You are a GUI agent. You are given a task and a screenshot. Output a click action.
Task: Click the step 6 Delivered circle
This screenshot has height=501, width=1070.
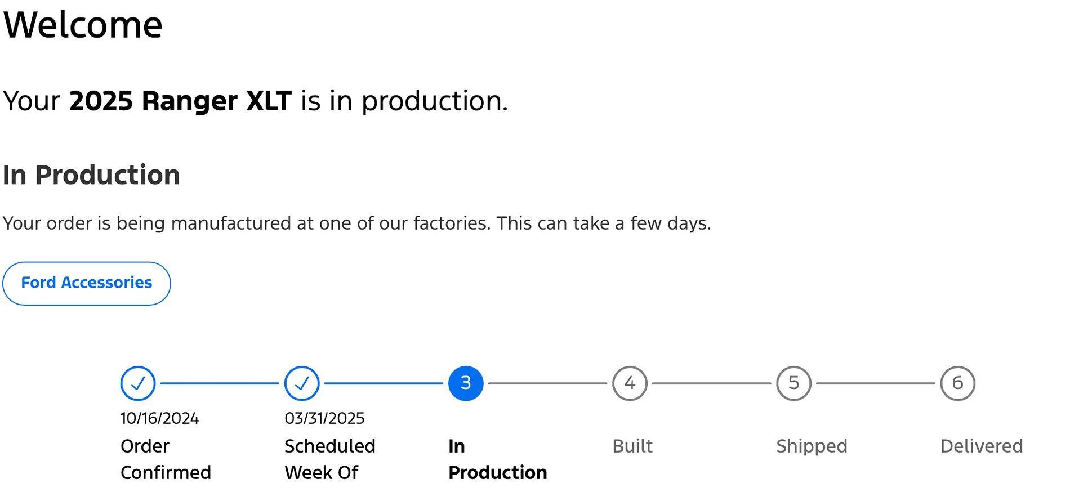pos(957,383)
